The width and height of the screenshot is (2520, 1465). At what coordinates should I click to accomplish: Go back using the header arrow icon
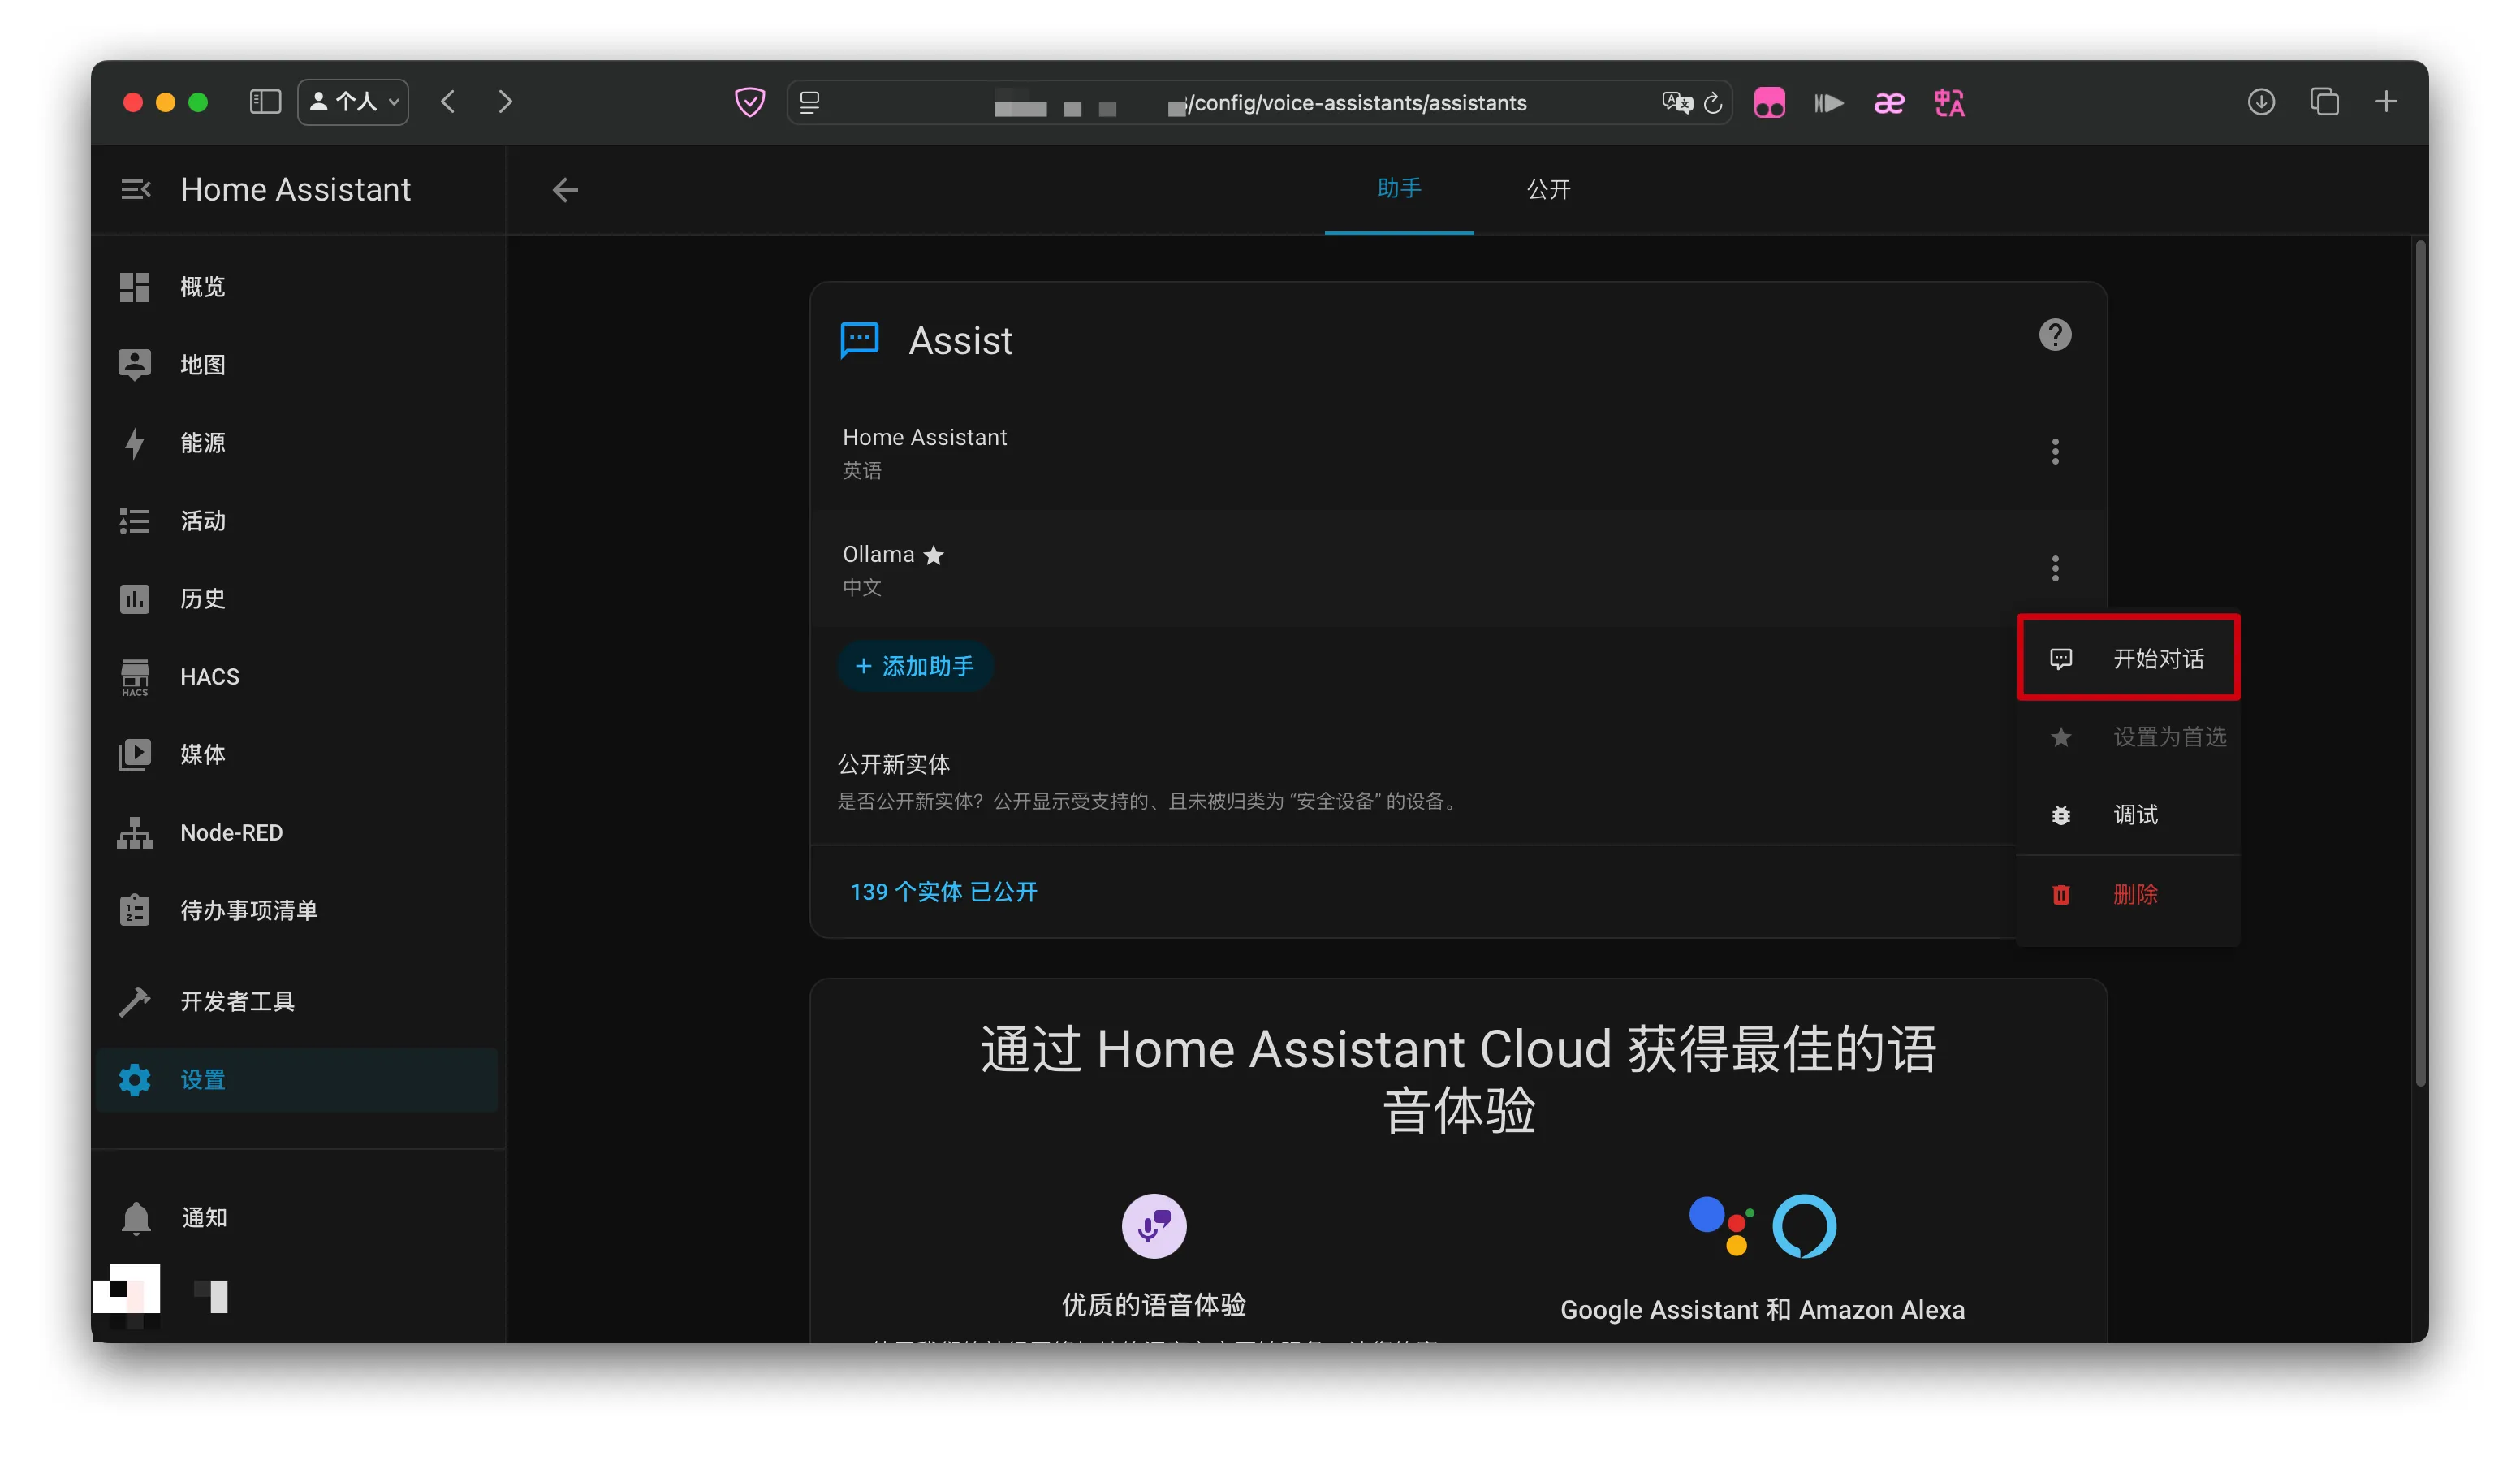click(565, 190)
